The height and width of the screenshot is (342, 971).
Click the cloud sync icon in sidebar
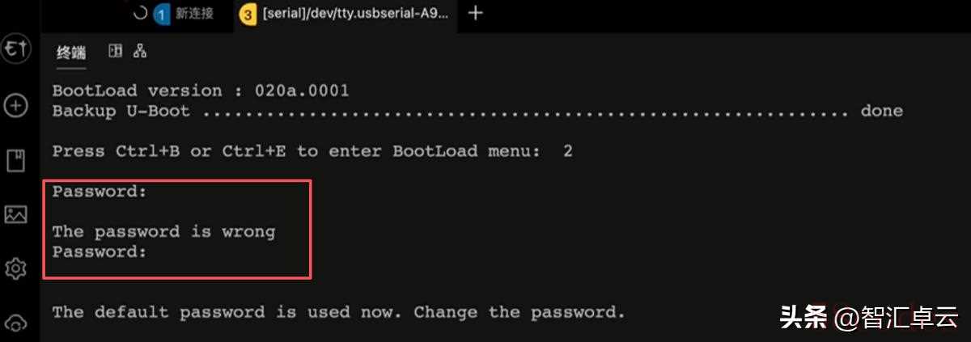(x=16, y=323)
